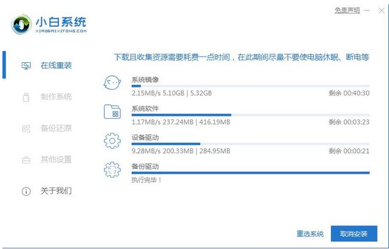Click the 在线重装 monitor icon in sidebar

tap(26, 65)
